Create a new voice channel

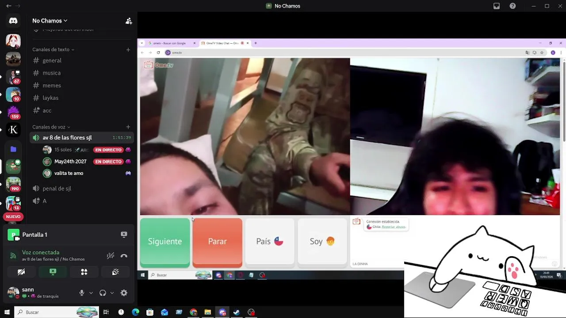click(128, 127)
